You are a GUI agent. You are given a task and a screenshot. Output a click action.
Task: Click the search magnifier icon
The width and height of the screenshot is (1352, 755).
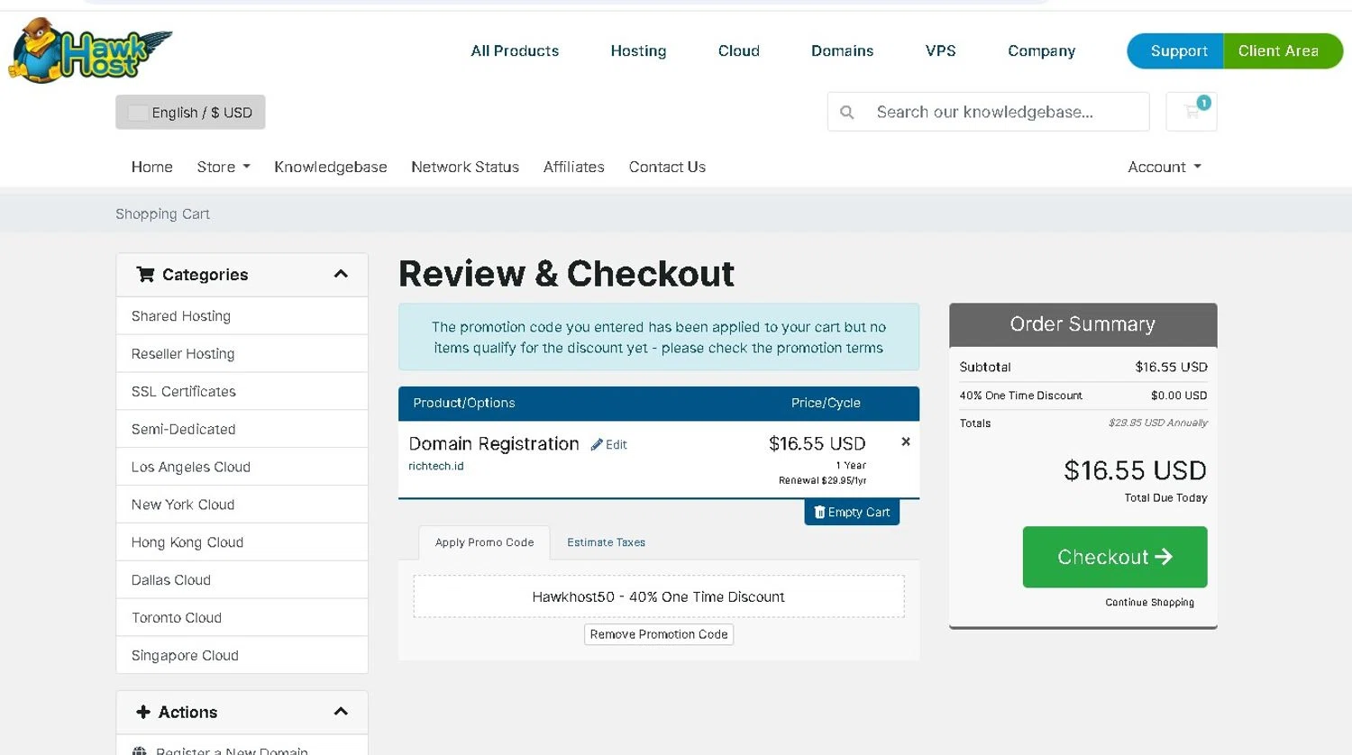click(x=846, y=112)
